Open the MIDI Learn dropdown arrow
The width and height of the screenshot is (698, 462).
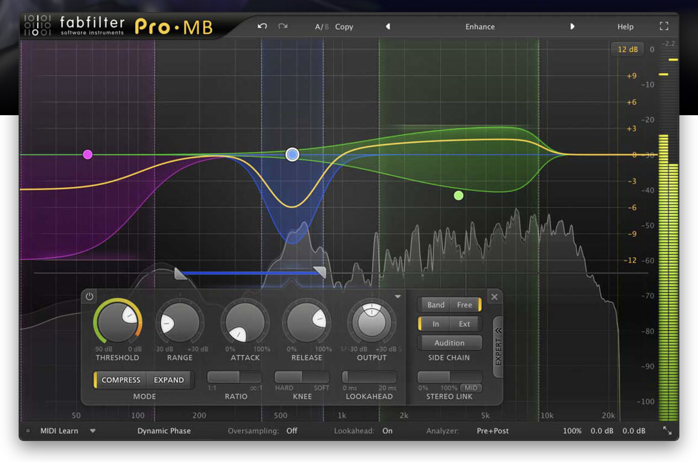coord(93,430)
